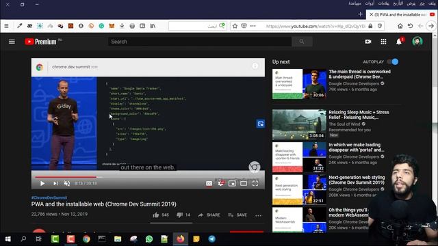Focus the Firefox search box

(198, 26)
